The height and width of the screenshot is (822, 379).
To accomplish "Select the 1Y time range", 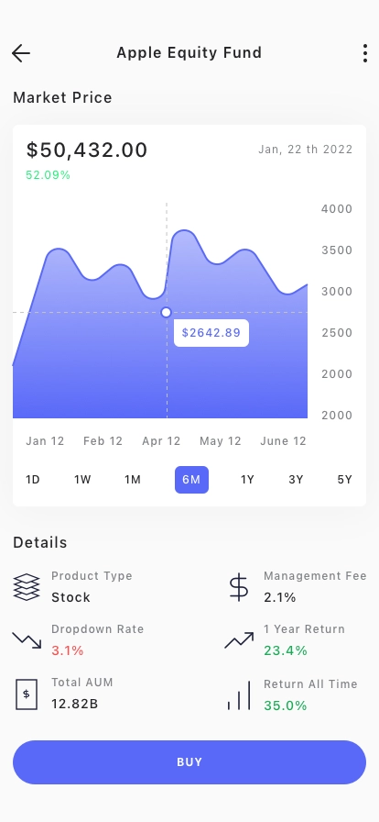I will [247, 480].
